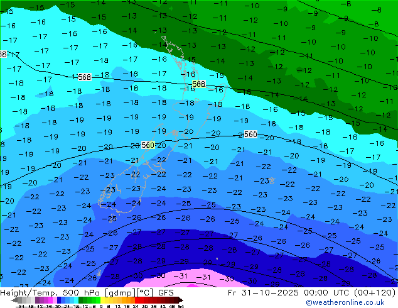Click the 54 label on the color scale

coord(181,307)
